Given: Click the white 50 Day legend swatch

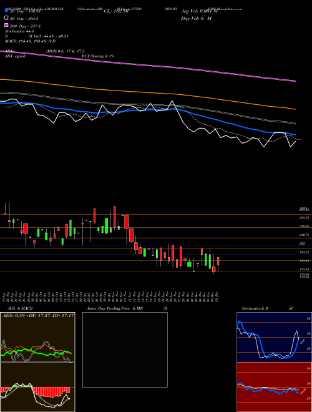Looking at the screenshot, I should [x=7, y=18].
